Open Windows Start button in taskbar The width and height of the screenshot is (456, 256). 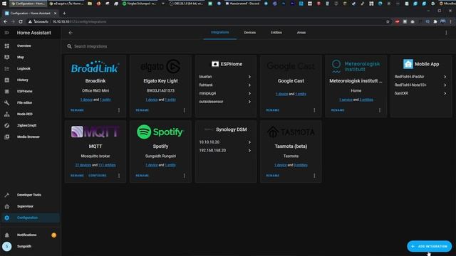coord(4,4)
